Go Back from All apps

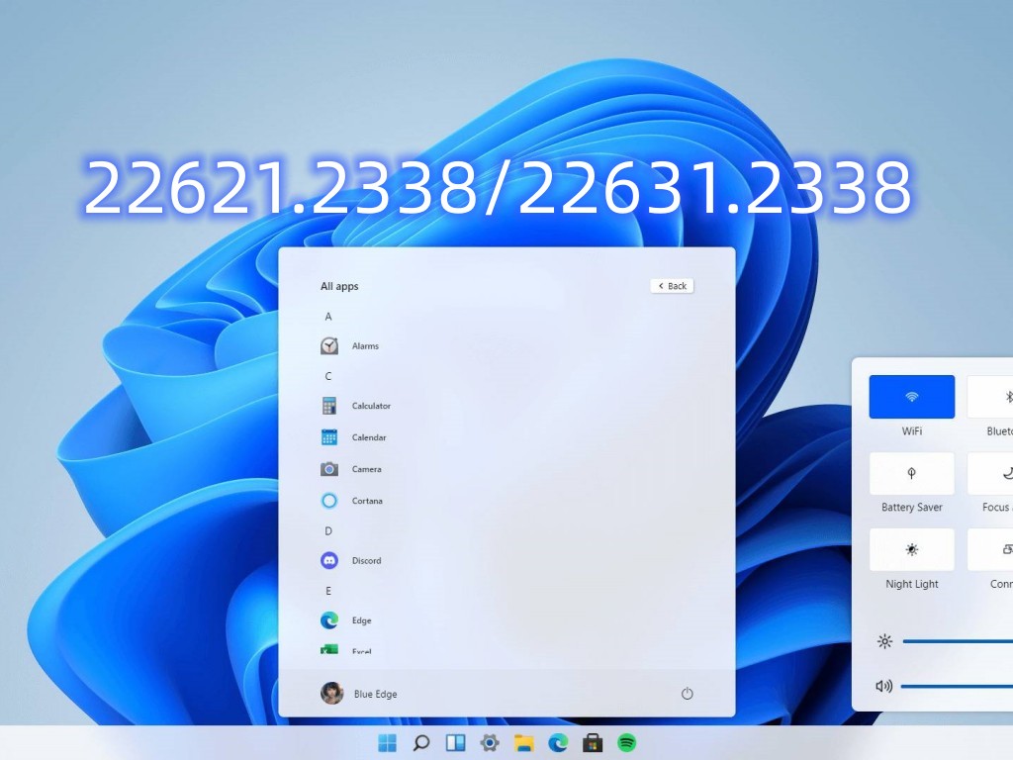[x=672, y=286]
